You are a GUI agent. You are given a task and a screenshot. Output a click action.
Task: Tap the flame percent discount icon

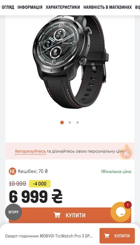tap(126, 151)
